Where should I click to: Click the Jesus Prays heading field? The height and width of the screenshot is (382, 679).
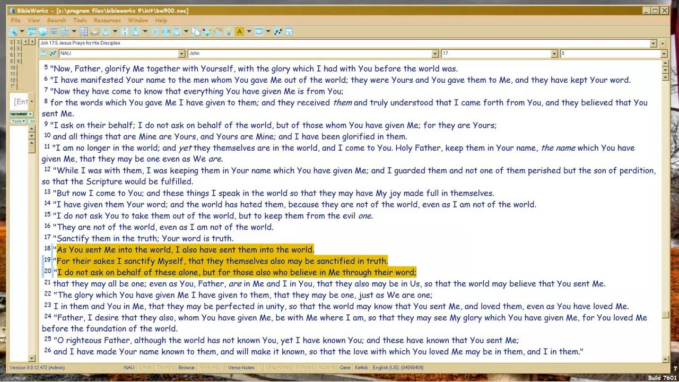coord(345,43)
